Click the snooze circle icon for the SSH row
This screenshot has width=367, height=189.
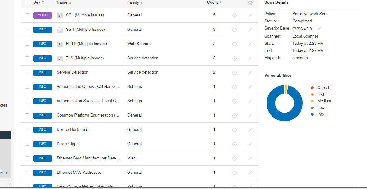click(235, 30)
